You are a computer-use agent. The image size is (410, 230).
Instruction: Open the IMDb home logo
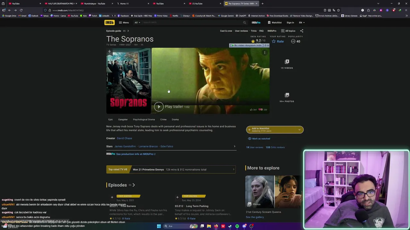point(109,22)
